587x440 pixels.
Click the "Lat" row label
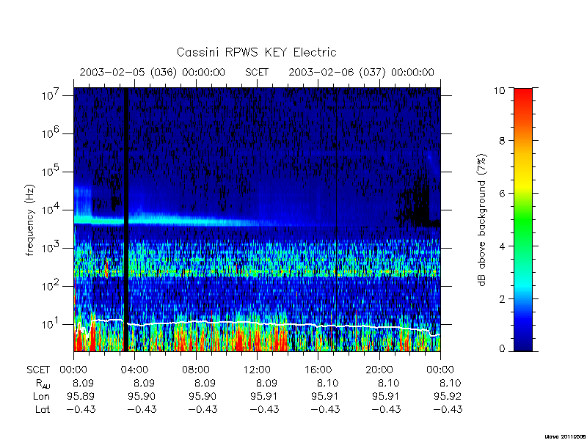[43, 409]
